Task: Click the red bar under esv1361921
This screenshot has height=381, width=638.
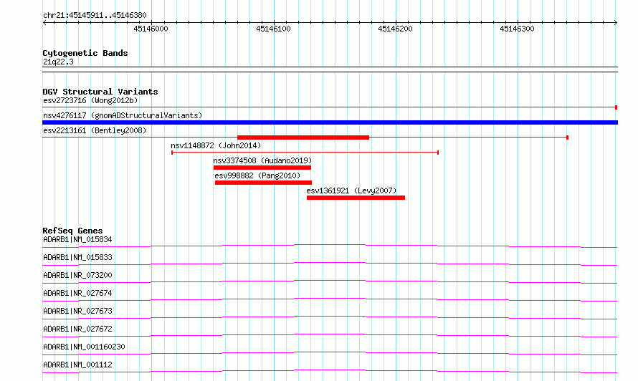Action: pyautogui.click(x=356, y=198)
